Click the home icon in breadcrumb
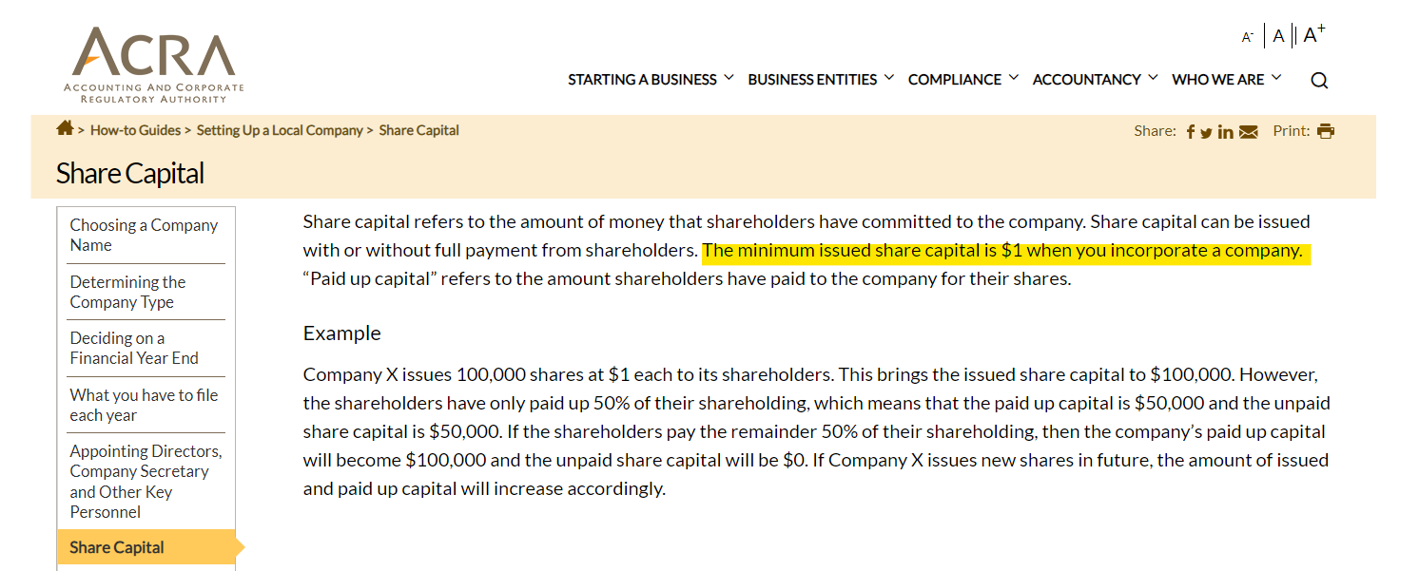Screen dimensions: 1419x571 click(x=65, y=128)
